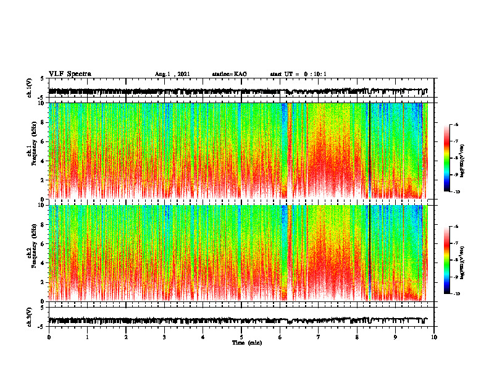Click the black vertical dropout line in the ch.1 spectrogram

(370, 151)
